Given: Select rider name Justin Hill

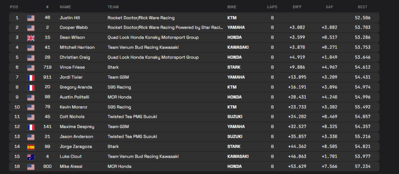Looking at the screenshot, I should [70, 18].
